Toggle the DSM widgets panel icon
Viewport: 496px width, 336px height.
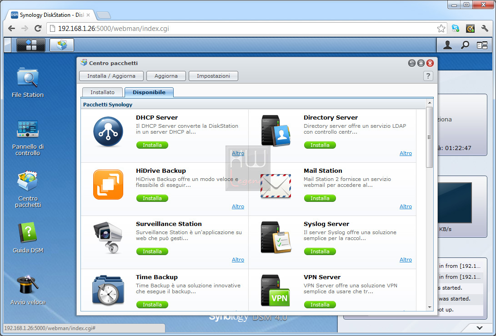(482, 45)
